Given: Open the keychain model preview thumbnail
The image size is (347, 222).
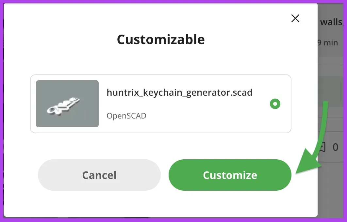Looking at the screenshot, I should click(x=67, y=104).
